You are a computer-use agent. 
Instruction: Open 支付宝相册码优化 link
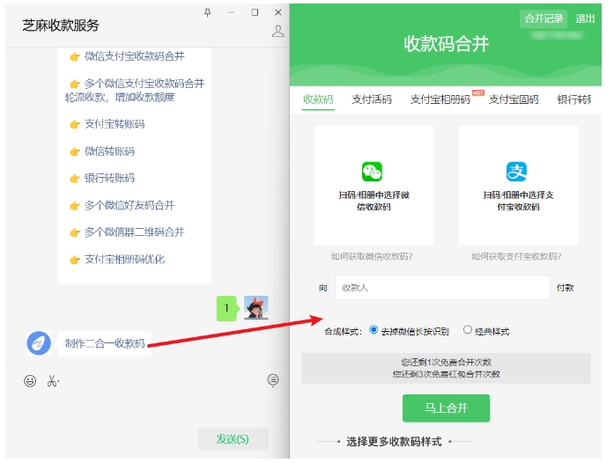[124, 259]
